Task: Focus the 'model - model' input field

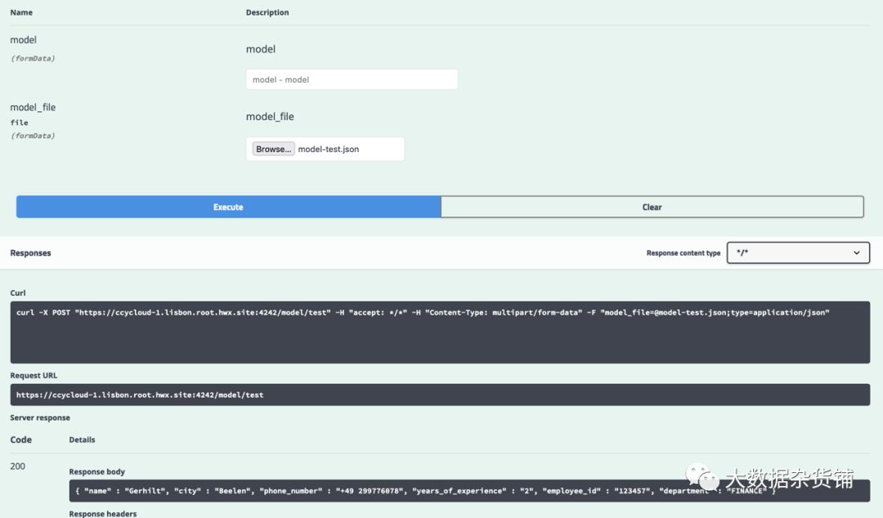Action: click(352, 79)
